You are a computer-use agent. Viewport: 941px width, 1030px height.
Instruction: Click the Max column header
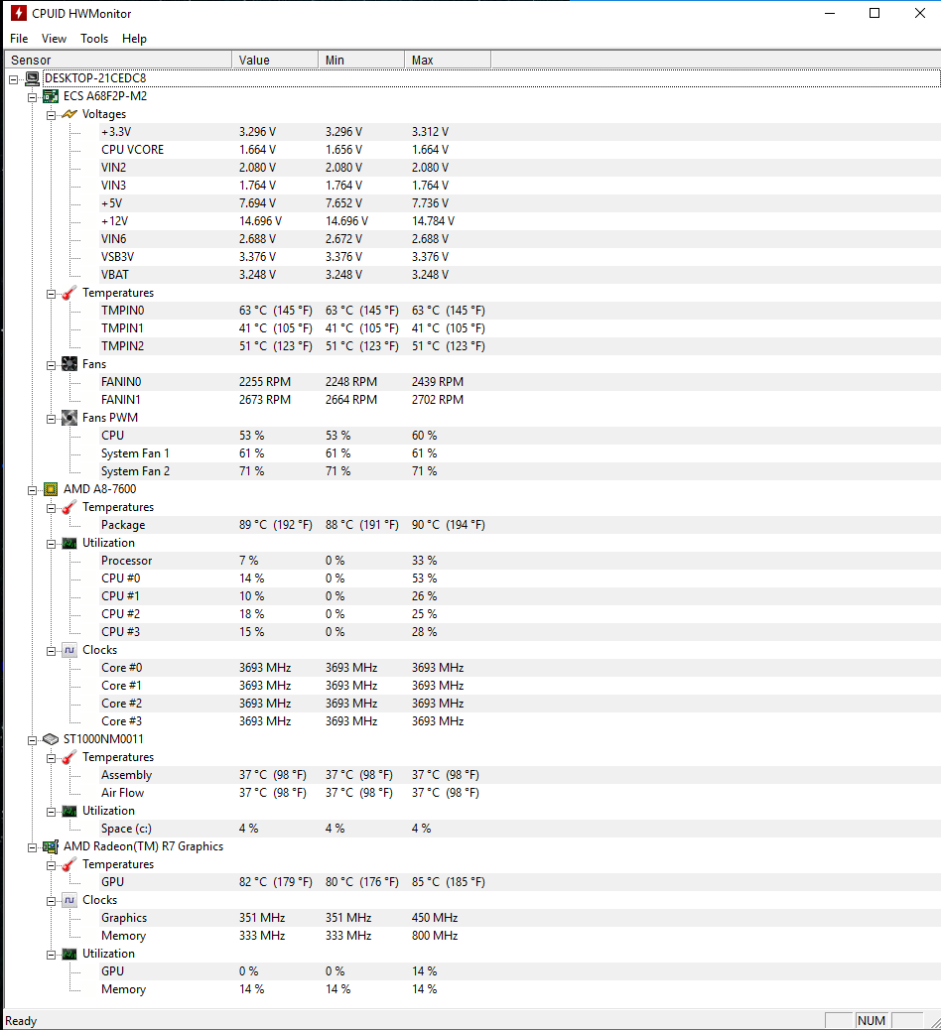pos(448,60)
